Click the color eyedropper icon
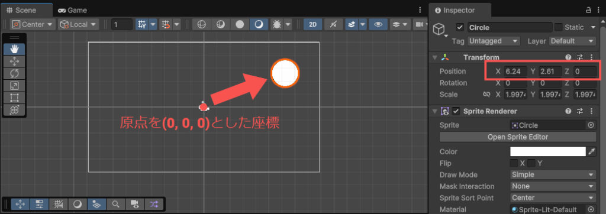606x214 pixels. coord(592,151)
